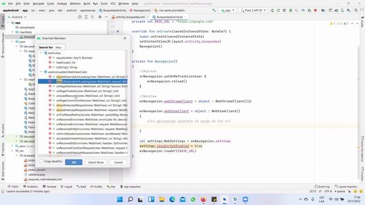This screenshot has height=205, width=365.
Task: Switch to the activity_busquedas.xml tab
Action: [x=131, y=17]
